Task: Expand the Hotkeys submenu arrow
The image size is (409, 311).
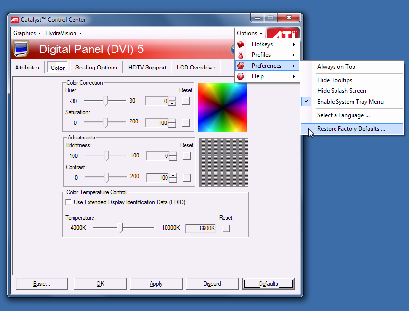Action: 294,44
